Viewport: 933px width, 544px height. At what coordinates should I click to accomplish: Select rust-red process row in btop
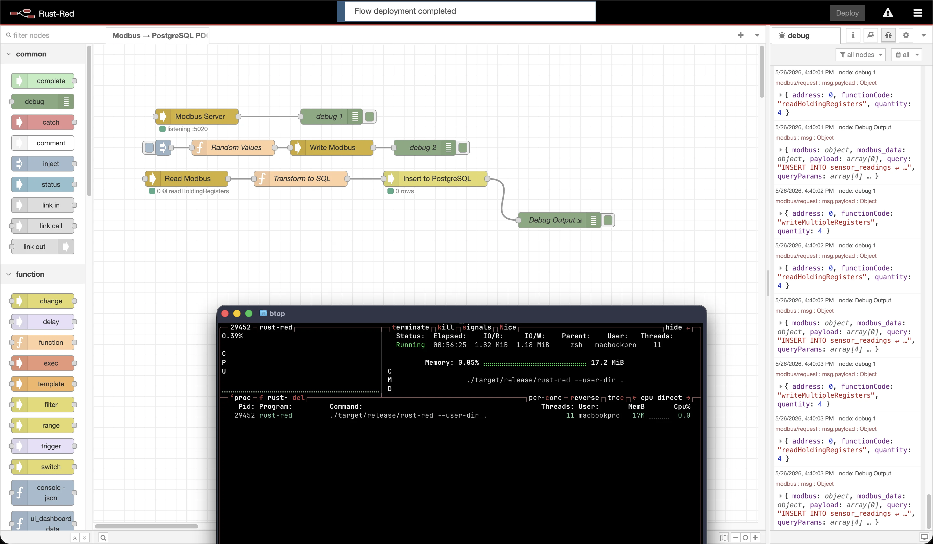[x=461, y=416]
